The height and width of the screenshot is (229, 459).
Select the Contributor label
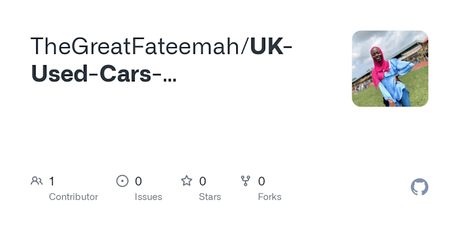(73, 197)
